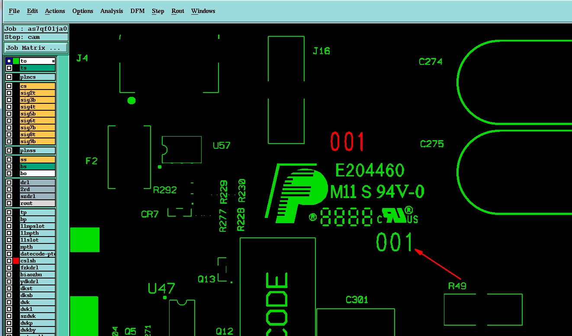This screenshot has height=336, width=572.
Task: Click the R49 component label
Action: 457,286
